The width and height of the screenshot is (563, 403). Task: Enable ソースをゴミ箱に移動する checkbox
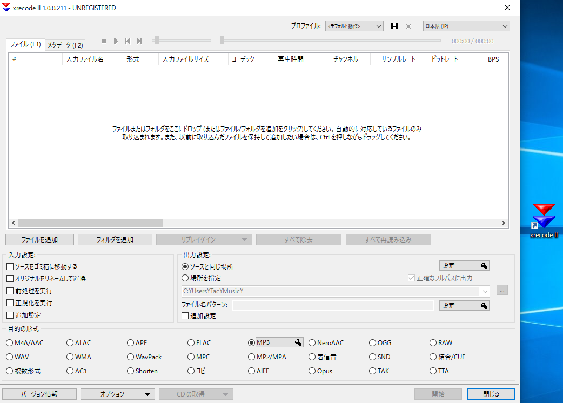tap(9, 266)
